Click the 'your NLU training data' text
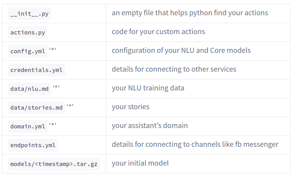This screenshot has height=175, width=293. coord(148,88)
